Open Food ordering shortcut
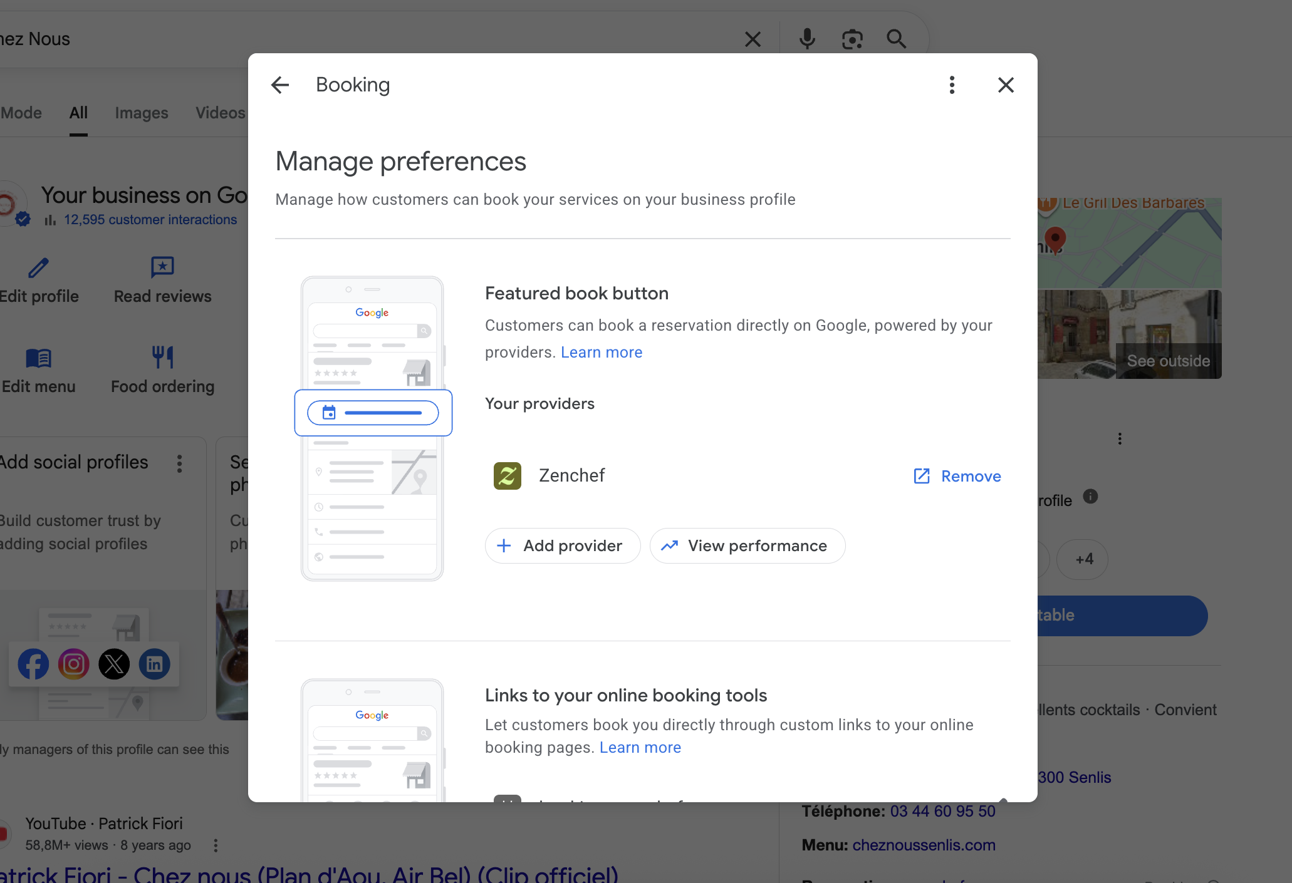This screenshot has width=1292, height=883. [162, 371]
